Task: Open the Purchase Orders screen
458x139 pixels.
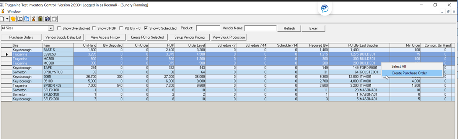Action: (21, 37)
